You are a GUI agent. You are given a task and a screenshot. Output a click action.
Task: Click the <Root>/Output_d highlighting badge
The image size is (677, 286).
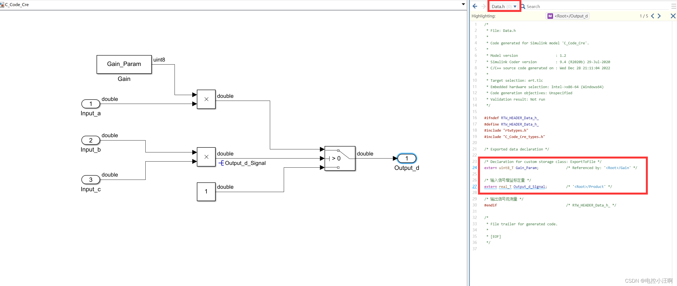571,16
